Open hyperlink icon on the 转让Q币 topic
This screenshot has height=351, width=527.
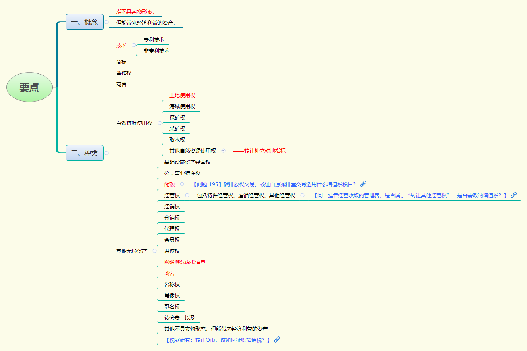[277, 339]
